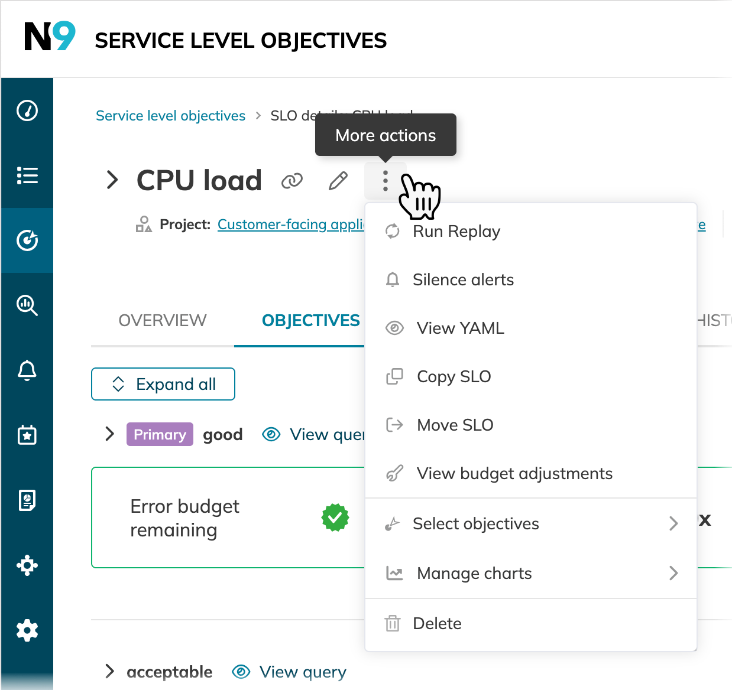Click the settings gear icon in sidebar
The height and width of the screenshot is (690, 732).
(27, 630)
